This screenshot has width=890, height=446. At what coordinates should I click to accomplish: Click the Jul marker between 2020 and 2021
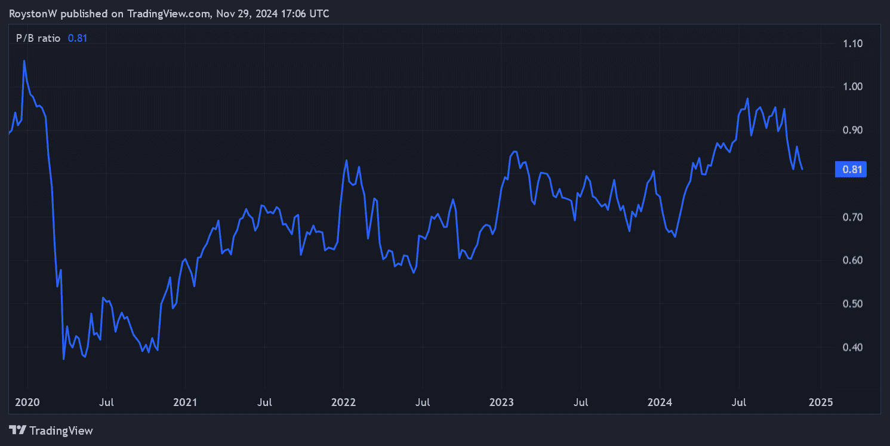106,402
